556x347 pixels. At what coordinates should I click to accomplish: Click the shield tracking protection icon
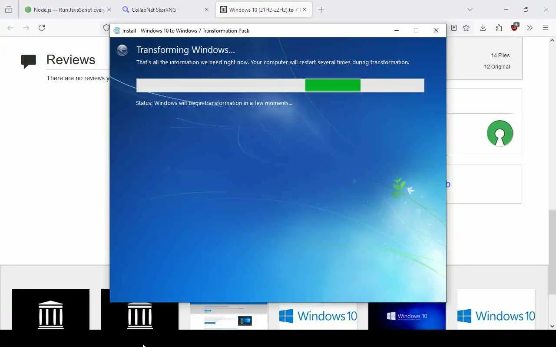(106, 28)
